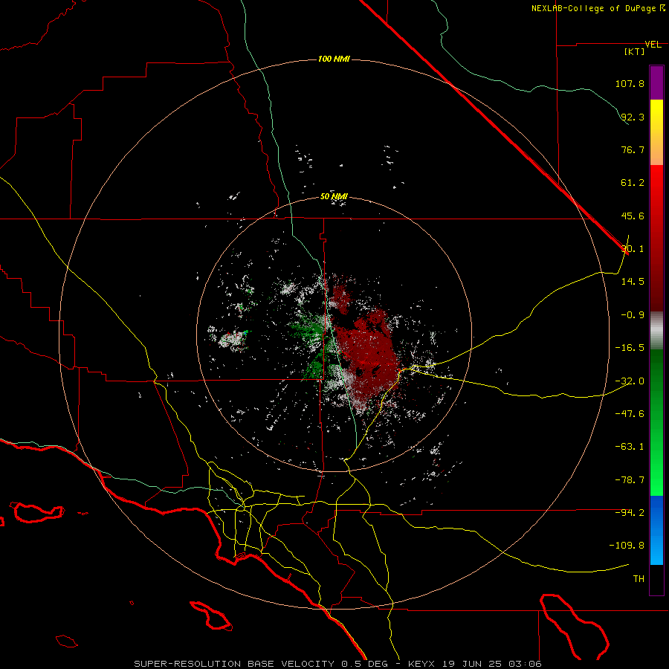669x669 pixels.
Task: Click the VEL legend title
Action: (653, 45)
